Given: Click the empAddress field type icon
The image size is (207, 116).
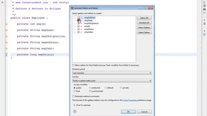Looking at the screenshot, I should [x=82, y=18].
